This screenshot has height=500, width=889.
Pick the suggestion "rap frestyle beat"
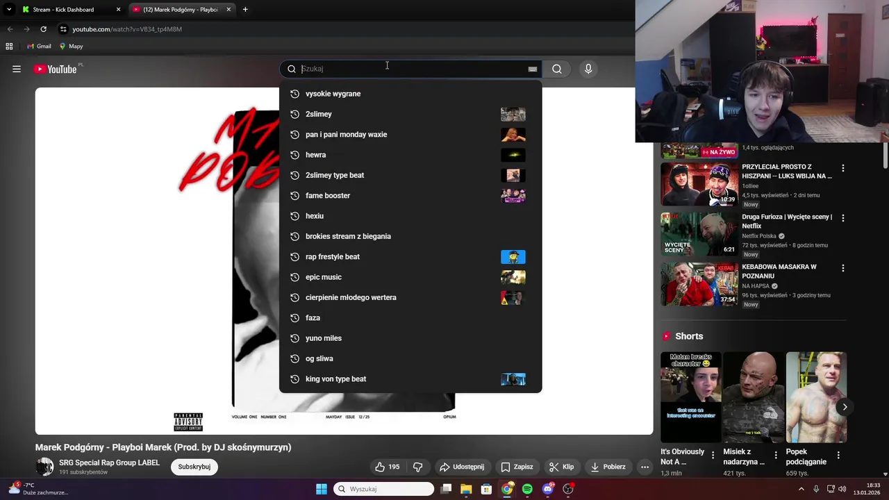410,257
